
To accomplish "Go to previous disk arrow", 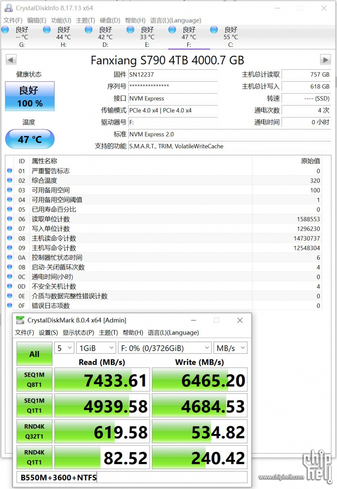I will 11,60.
